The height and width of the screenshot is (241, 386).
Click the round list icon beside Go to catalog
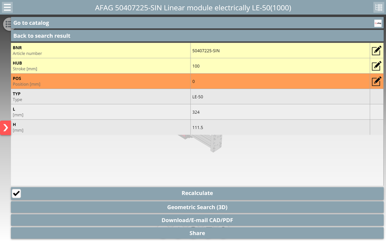click(7, 24)
